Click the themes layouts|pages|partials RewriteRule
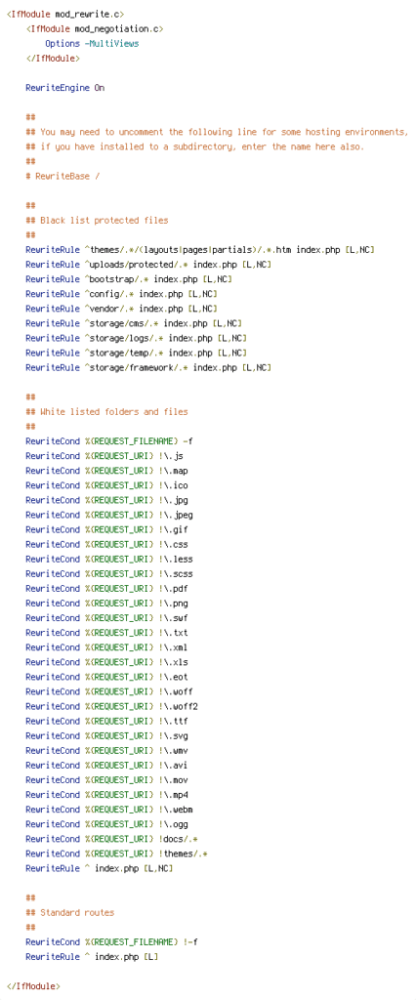The width and height of the screenshot is (416, 1000). (x=200, y=249)
